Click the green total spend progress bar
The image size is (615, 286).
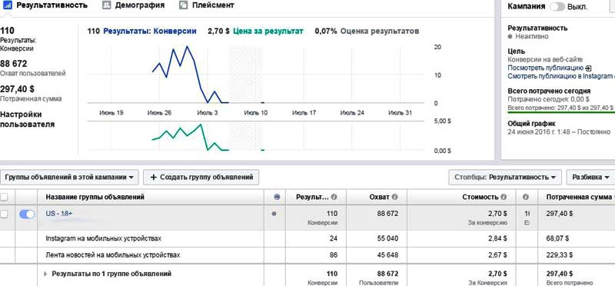tap(561, 112)
